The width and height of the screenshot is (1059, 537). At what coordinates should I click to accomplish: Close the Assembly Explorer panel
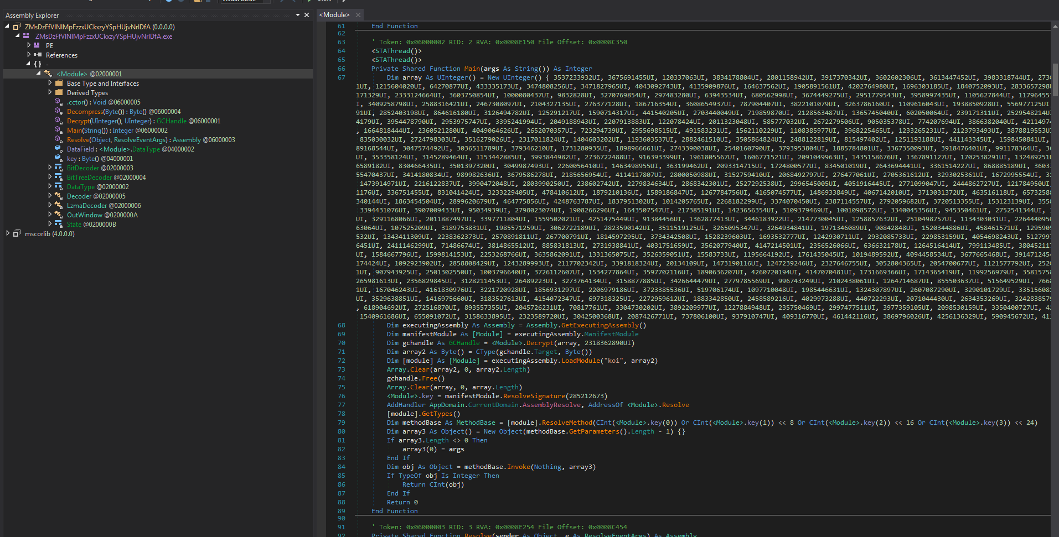307,15
